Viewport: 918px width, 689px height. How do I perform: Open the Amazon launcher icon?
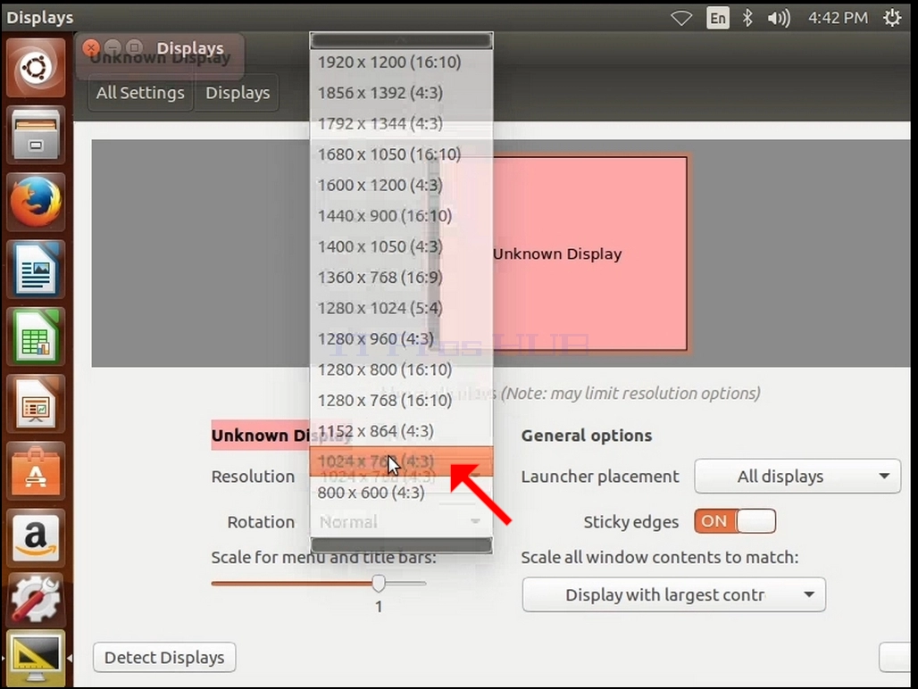(36, 538)
